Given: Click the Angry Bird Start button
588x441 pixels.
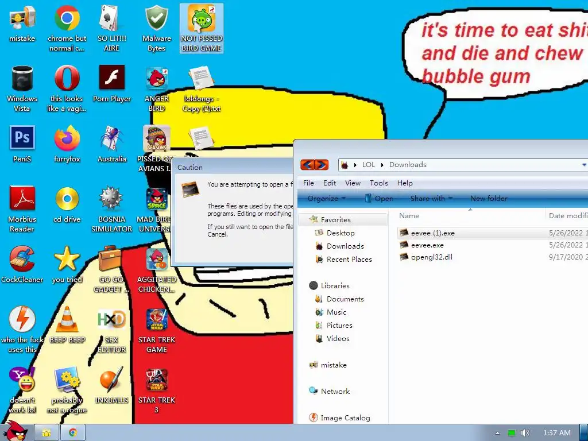Looking at the screenshot, I should coord(15,432).
